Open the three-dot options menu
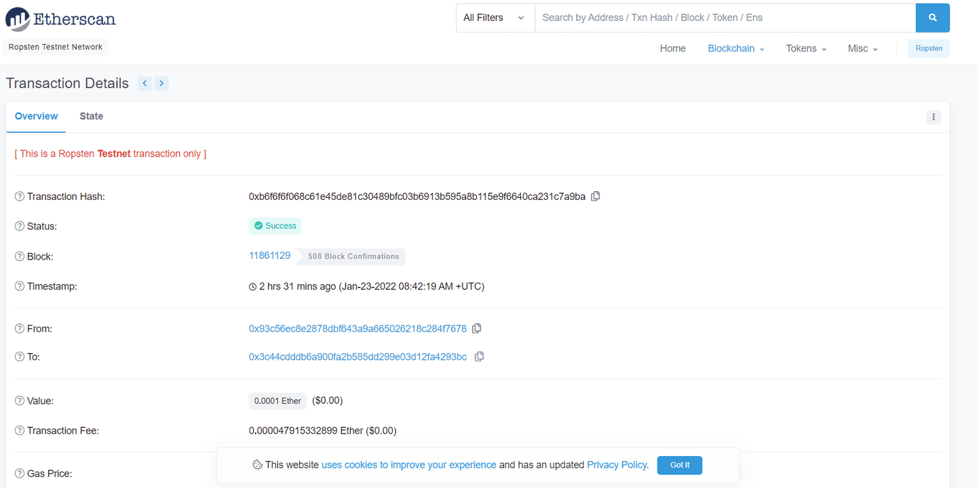 934,117
